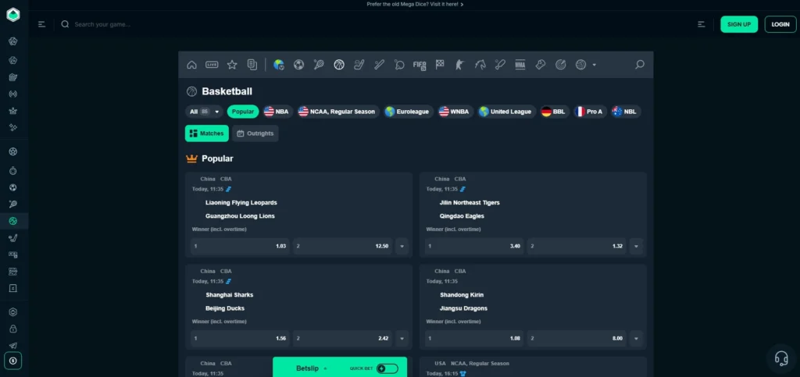
Task: Open the Shandong Kirin team name
Action: (x=462, y=295)
